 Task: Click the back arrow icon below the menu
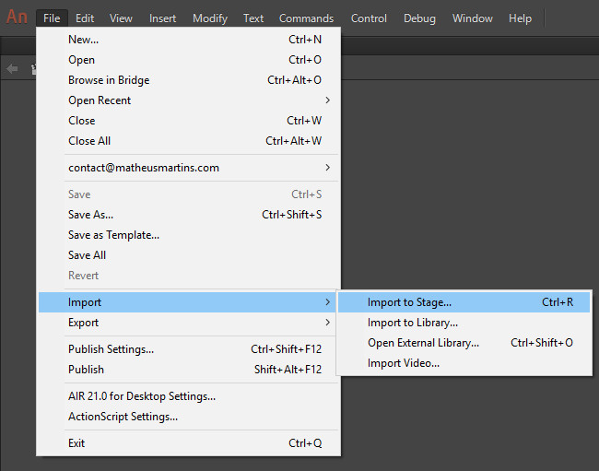(12, 69)
